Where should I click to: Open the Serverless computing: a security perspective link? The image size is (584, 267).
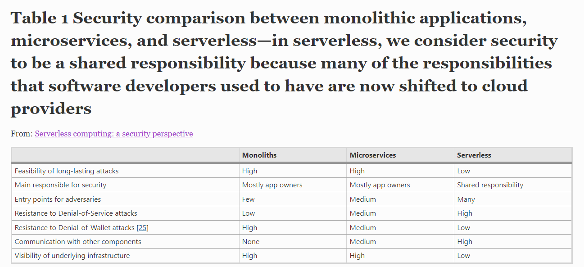[113, 134]
